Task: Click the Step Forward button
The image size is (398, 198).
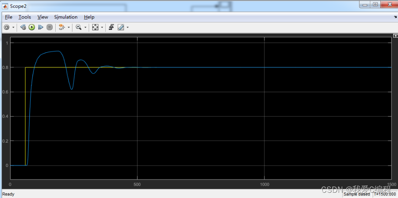Action: (40, 27)
